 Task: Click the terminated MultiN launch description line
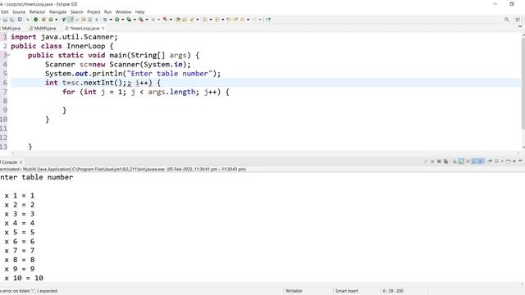[123, 170]
